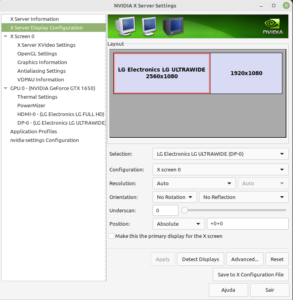
Task: Open the Configuration X screen dropdown
Action: click(x=220, y=169)
